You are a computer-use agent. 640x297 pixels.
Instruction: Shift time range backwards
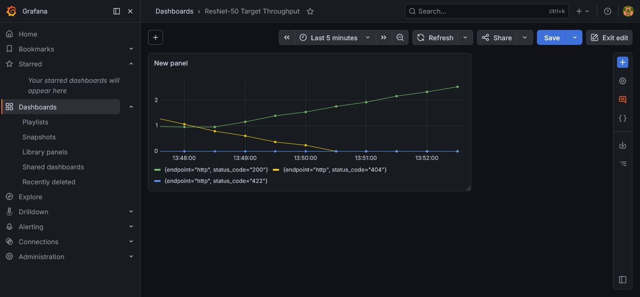click(287, 37)
